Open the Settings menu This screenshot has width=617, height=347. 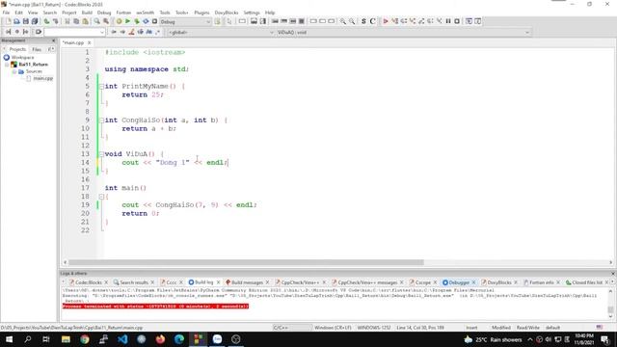coord(252,13)
